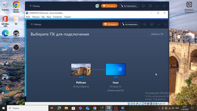Open notification center icon

(x=192, y=108)
